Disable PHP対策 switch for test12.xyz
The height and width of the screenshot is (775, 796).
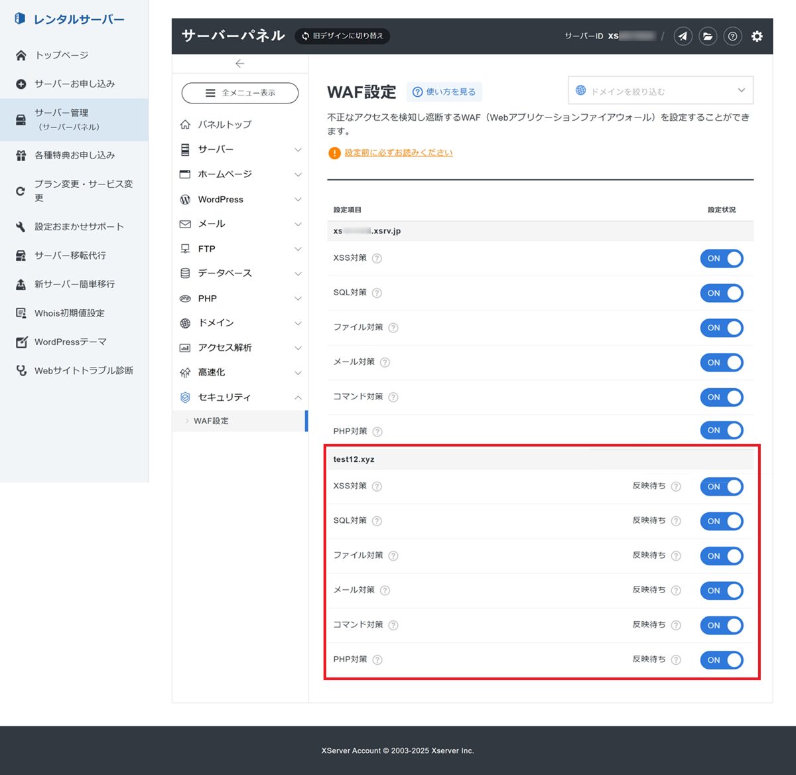point(721,660)
